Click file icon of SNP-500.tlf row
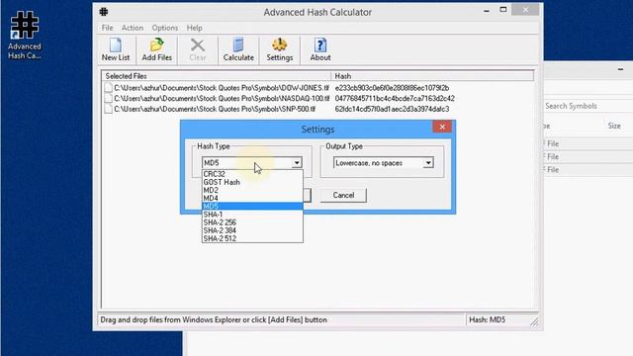The width and height of the screenshot is (633, 356). (108, 109)
